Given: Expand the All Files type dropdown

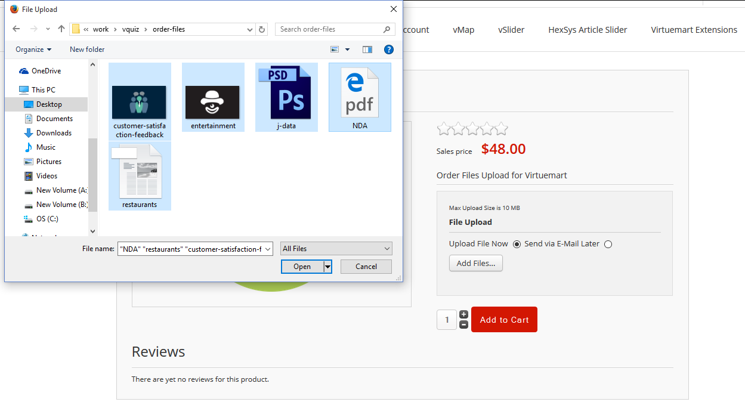Looking at the screenshot, I should pos(336,249).
